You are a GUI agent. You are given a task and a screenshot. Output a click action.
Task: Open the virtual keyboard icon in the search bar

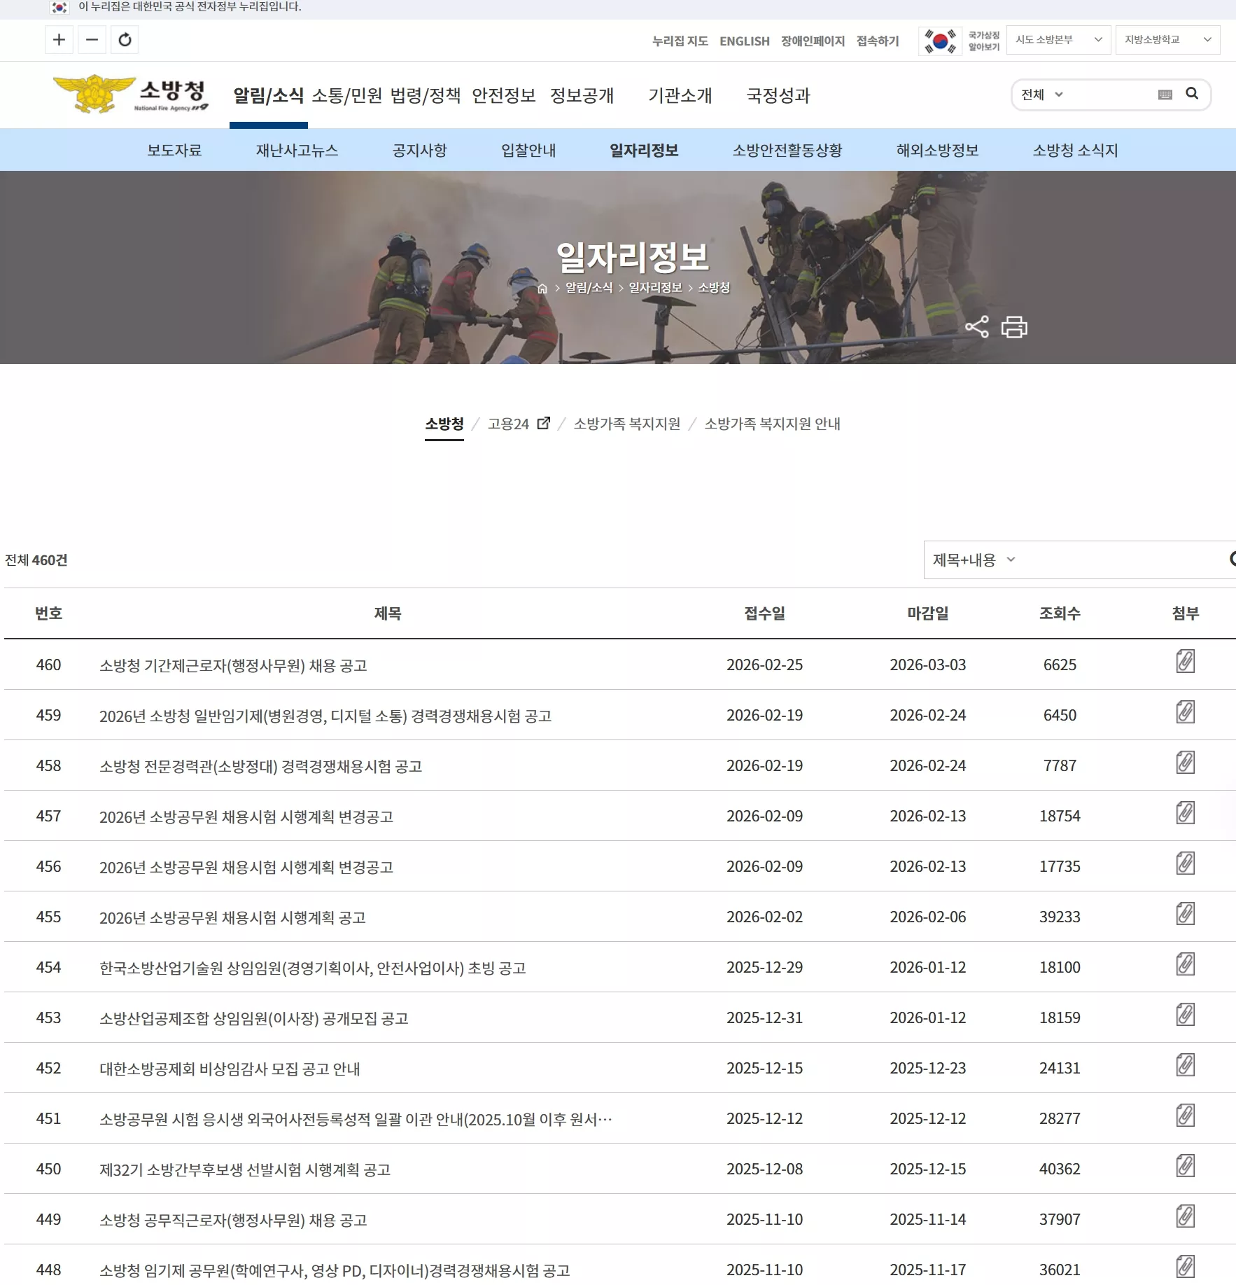tap(1164, 94)
